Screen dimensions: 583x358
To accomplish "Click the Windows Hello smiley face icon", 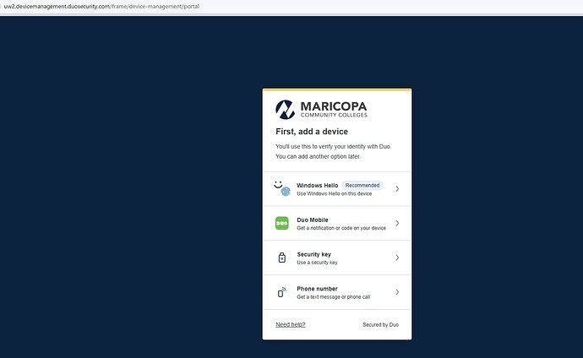I will coord(282,188).
